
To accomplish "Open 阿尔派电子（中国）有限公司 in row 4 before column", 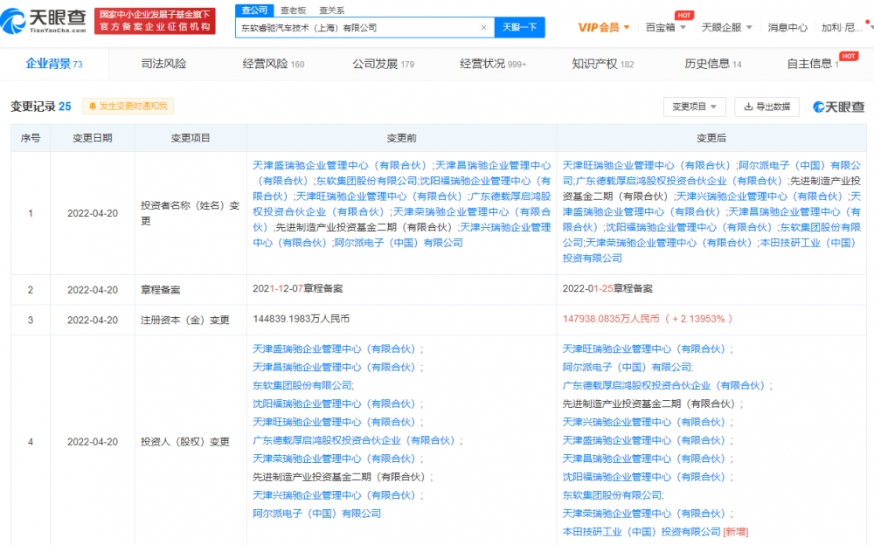I will click(316, 514).
